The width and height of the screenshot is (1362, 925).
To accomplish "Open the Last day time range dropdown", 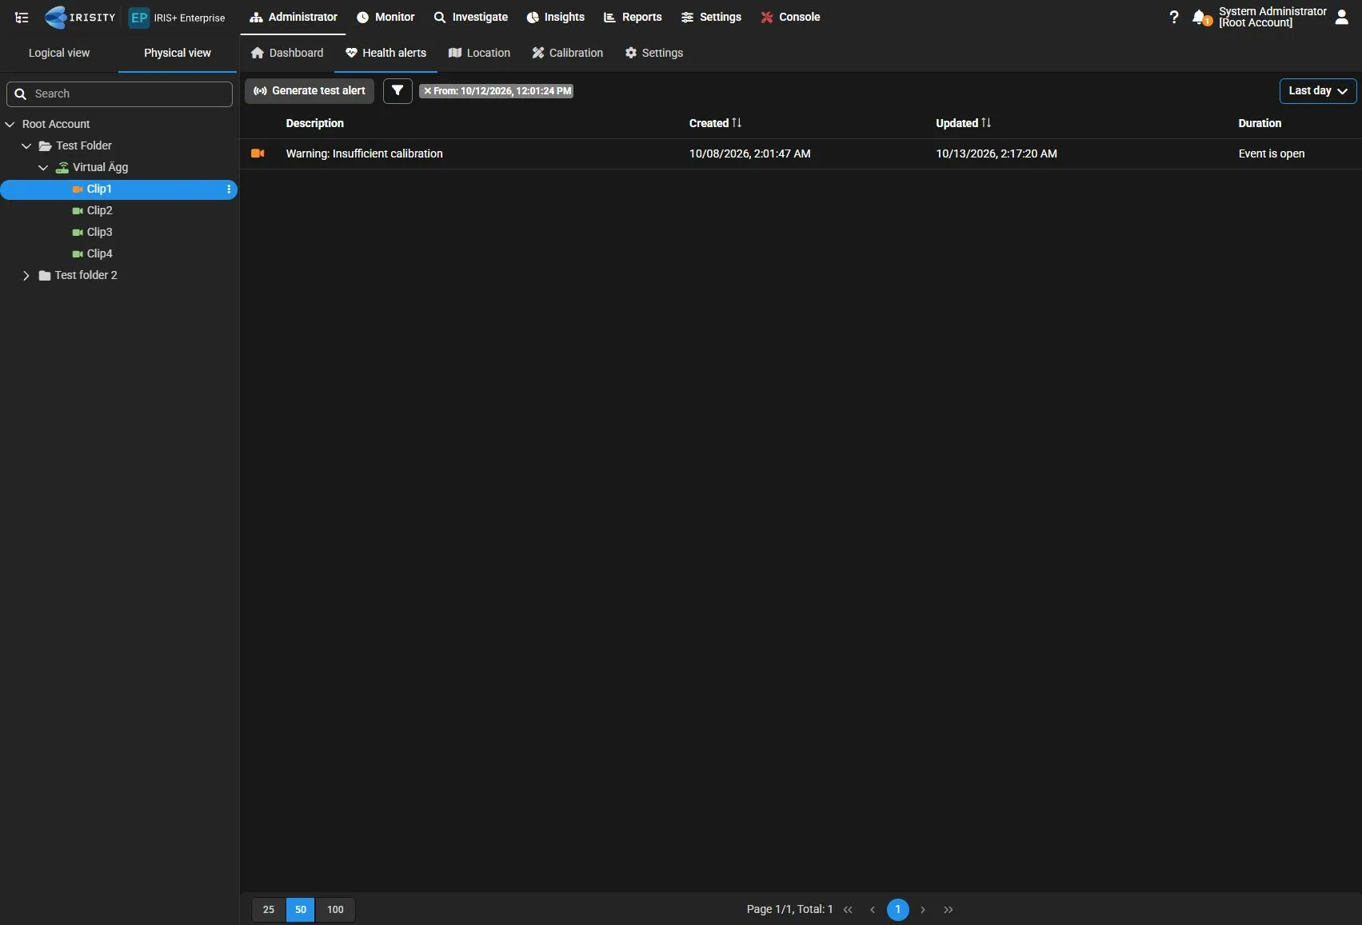I will pyautogui.click(x=1318, y=91).
